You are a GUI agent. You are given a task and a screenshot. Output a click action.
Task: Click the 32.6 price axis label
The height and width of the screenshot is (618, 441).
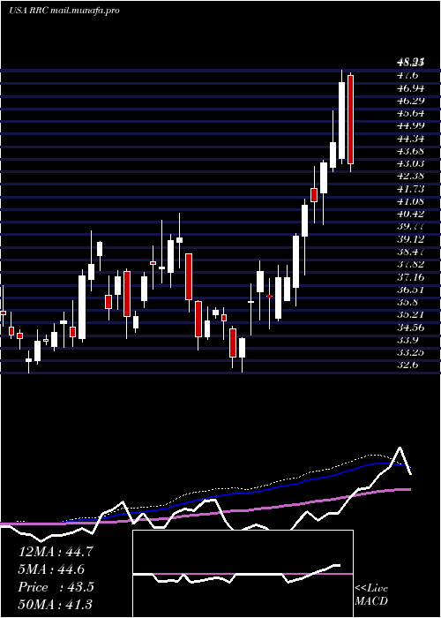coord(407,366)
